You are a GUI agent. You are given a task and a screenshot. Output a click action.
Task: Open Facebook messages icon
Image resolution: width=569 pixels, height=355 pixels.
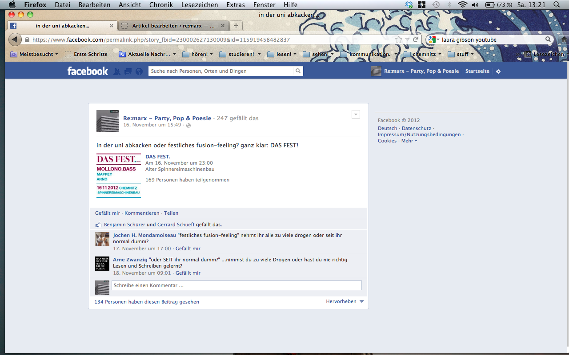(128, 71)
